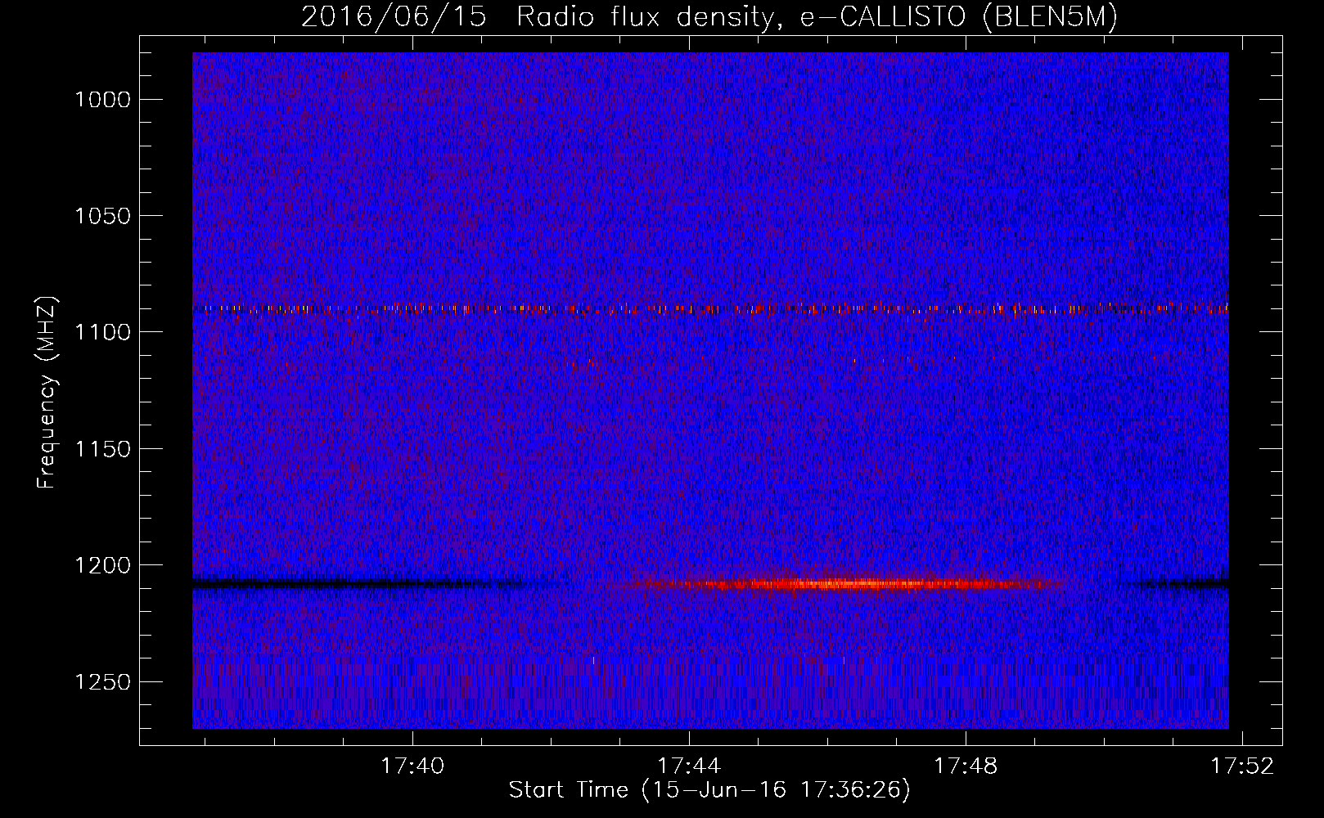Click the 1000 frequency tick label
The width and height of the screenshot is (1324, 818).
[x=102, y=100]
